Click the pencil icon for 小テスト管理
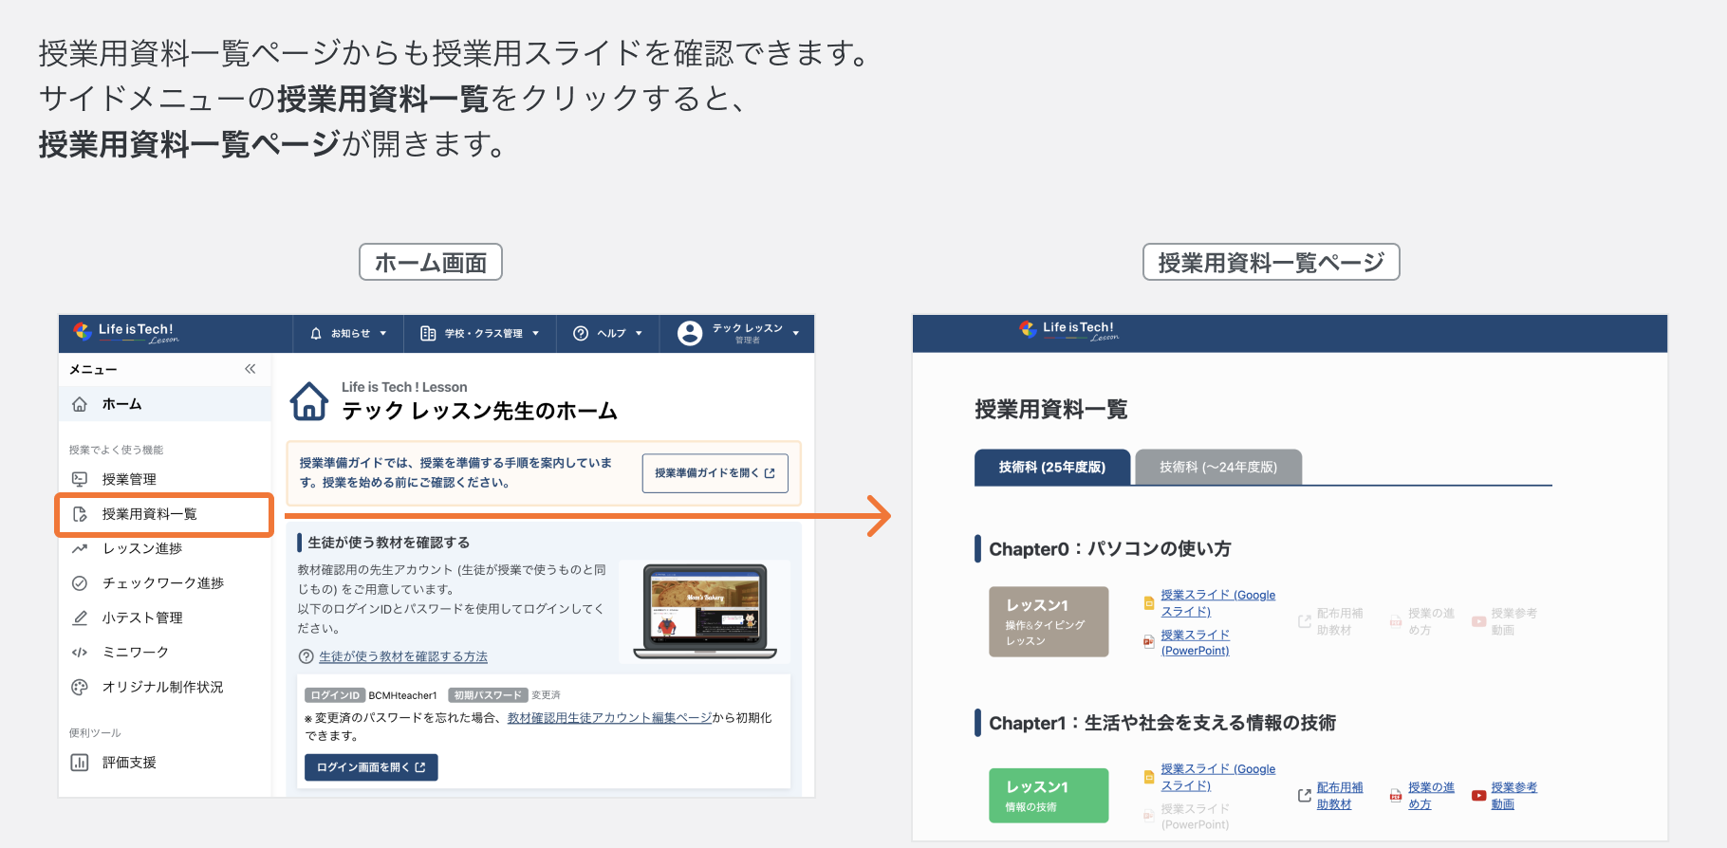 coord(80,618)
